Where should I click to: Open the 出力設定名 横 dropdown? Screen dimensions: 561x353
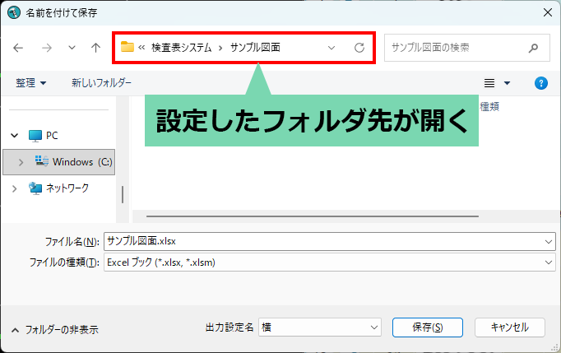[x=320, y=327]
